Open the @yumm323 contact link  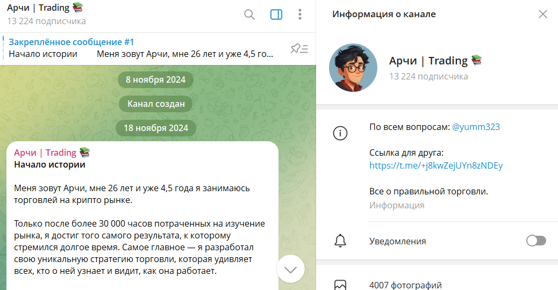(x=476, y=127)
